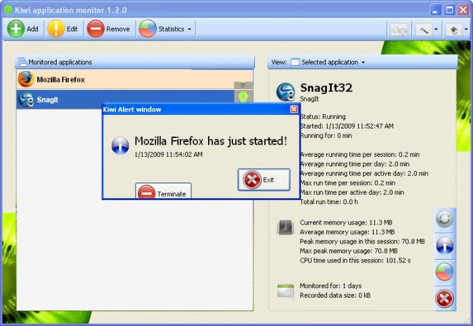Viewport: 473px width, 326px height.
Task: Expand the Statistics dropdown arrow
Action: click(189, 29)
